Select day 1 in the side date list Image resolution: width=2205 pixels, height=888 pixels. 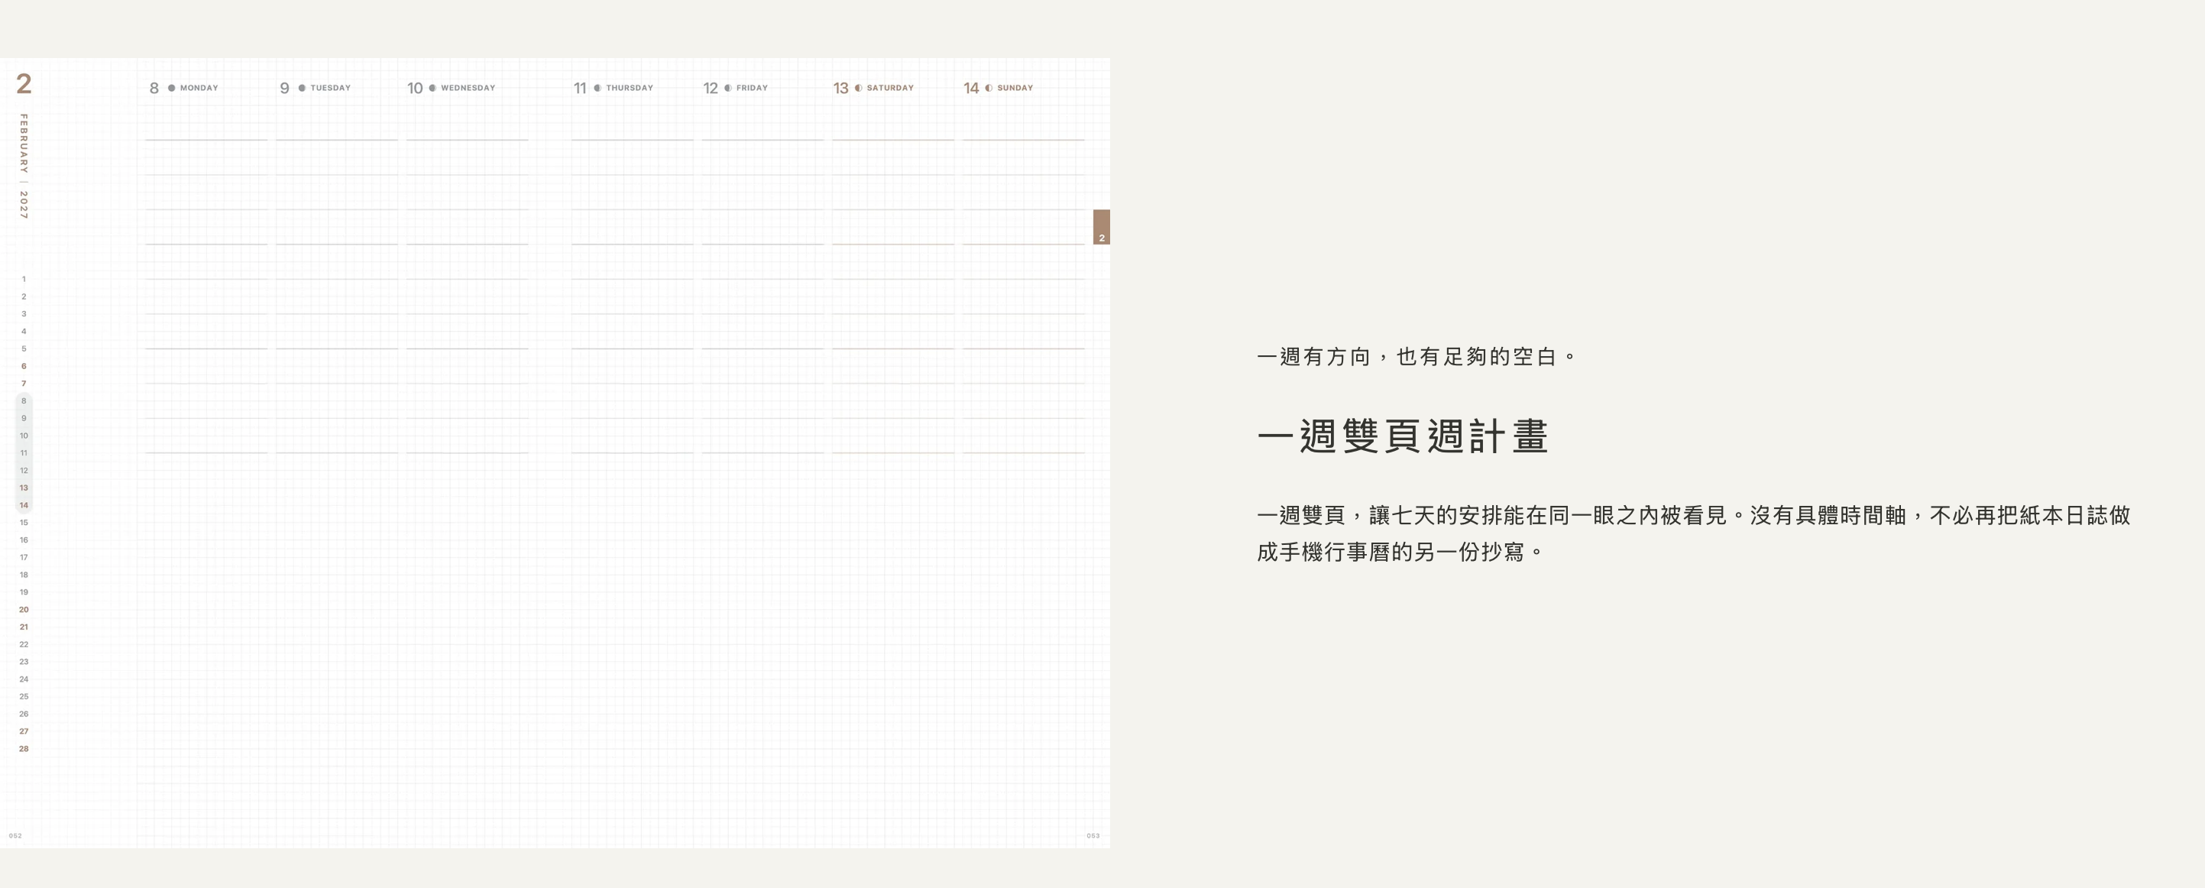pyautogui.click(x=24, y=279)
